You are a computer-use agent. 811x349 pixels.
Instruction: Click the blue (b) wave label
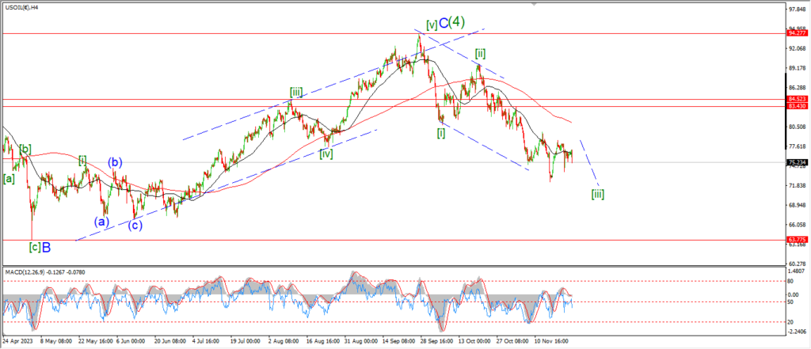116,163
